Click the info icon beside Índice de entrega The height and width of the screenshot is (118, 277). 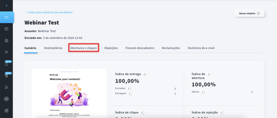144,74
